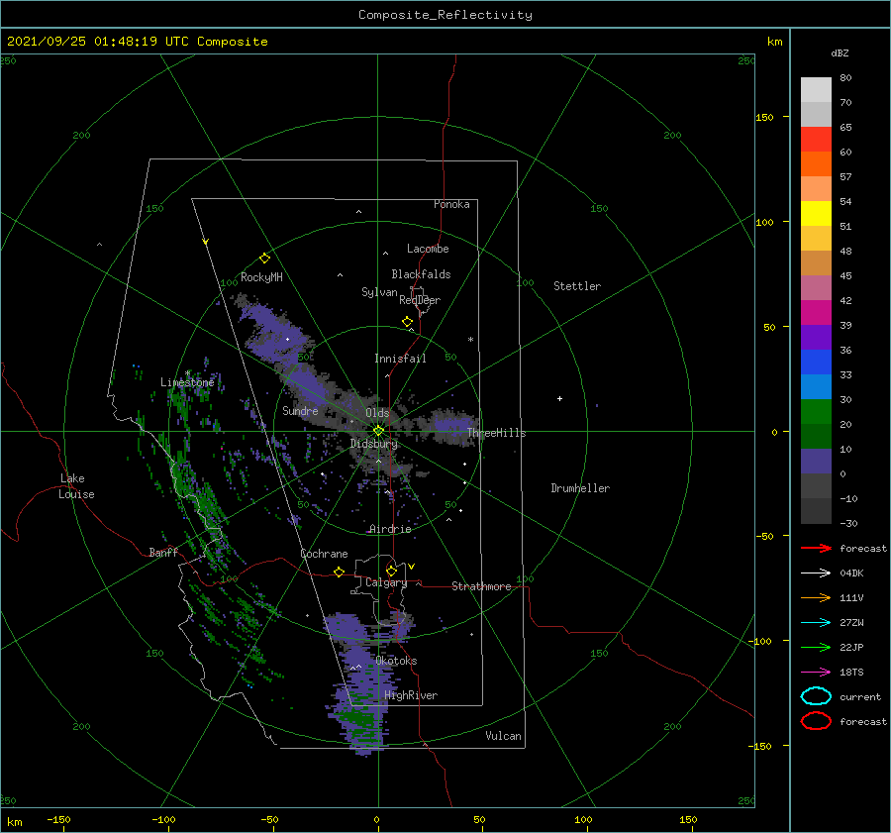The image size is (891, 833).
Task: Click the RedDeer city label
Action: [x=420, y=300]
